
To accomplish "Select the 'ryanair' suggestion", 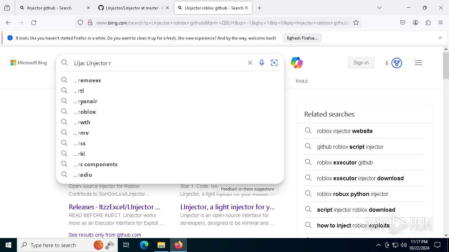I will 170,101.
